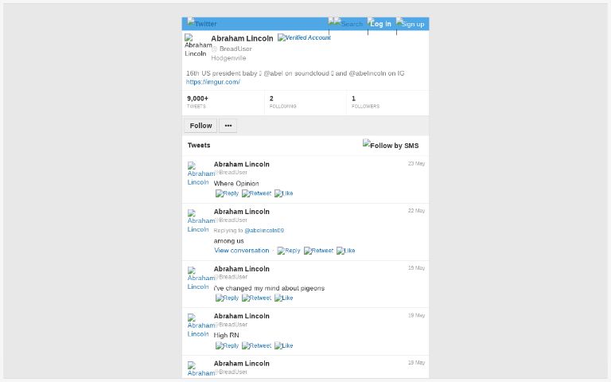Open the imgur.com link in bio
The width and height of the screenshot is (611, 382).
click(212, 82)
